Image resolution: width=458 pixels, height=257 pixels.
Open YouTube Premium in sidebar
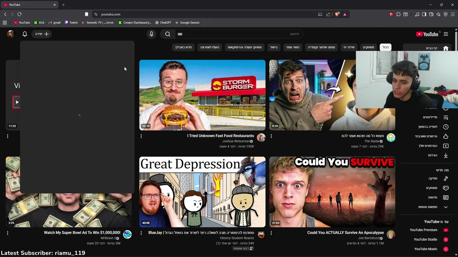(429, 230)
